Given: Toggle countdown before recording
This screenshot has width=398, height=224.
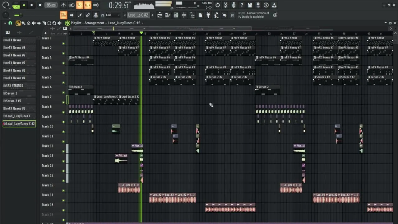Looking at the screenshot, I should (80, 5).
